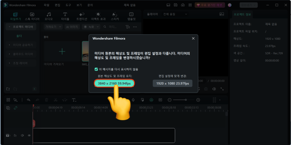Open the 전체 품질 playback quality dropdown
Image resolution: width=291 pixels, height=145 pixels.
click(x=175, y=14)
